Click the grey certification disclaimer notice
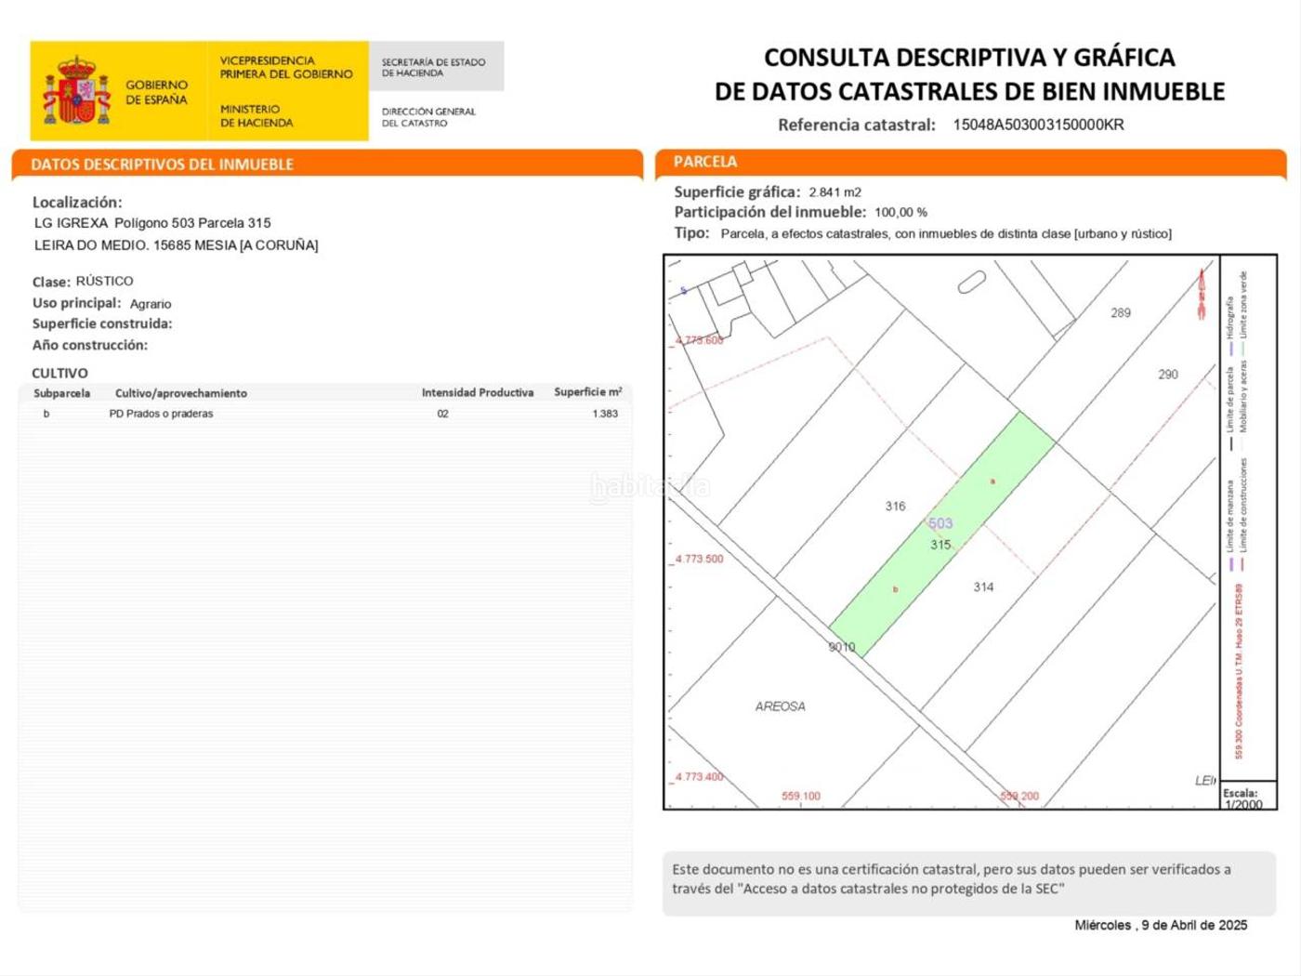 [x=969, y=883]
